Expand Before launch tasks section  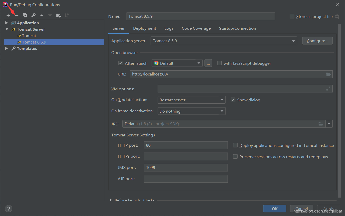tap(111, 200)
